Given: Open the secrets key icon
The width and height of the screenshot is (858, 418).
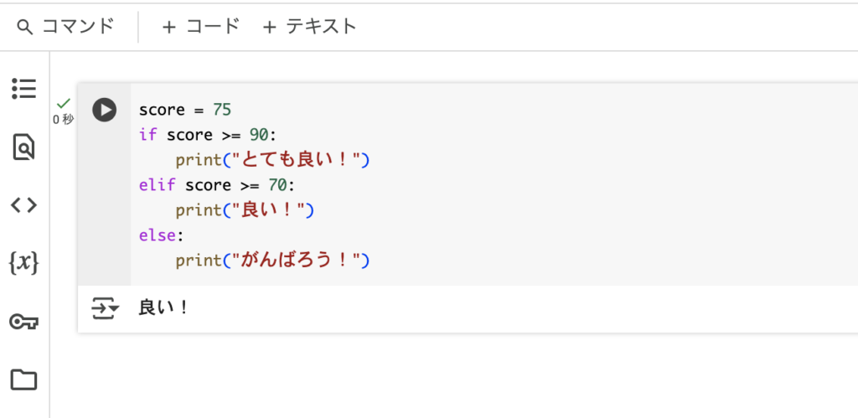Looking at the screenshot, I should click(24, 322).
